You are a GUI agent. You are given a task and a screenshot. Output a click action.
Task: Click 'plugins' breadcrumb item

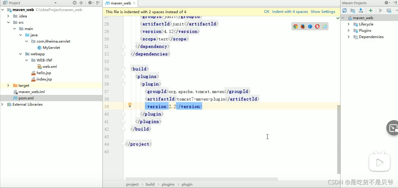coord(168,184)
